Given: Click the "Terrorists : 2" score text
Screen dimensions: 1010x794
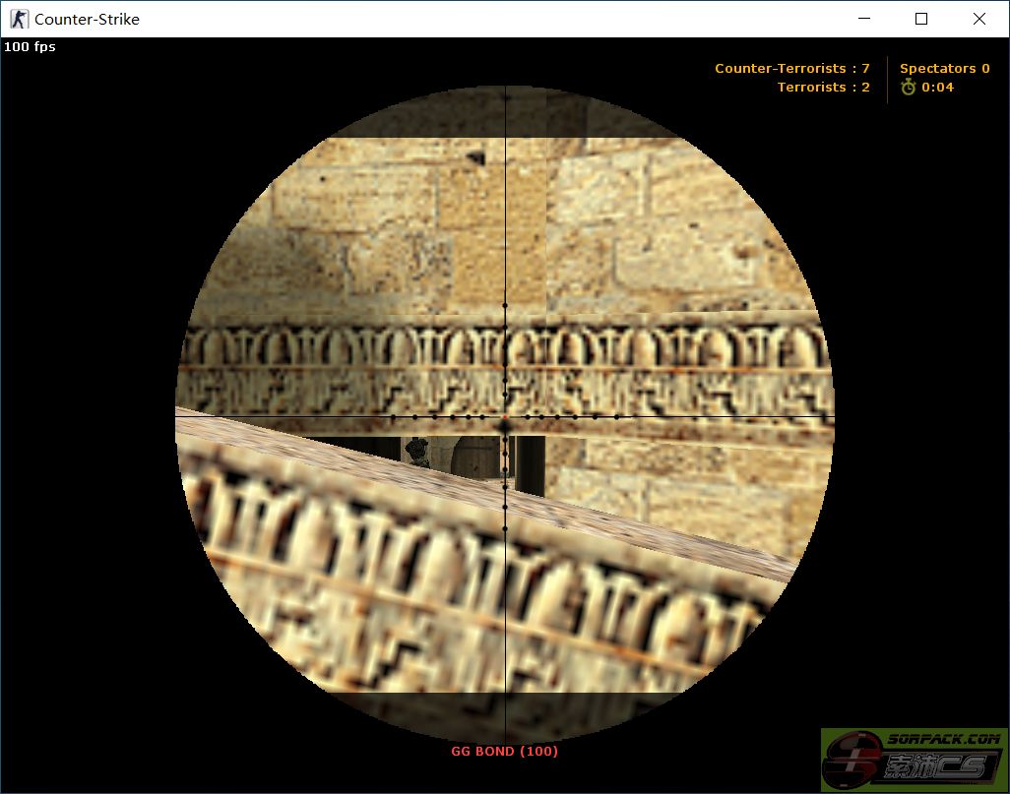Looking at the screenshot, I should 823,87.
